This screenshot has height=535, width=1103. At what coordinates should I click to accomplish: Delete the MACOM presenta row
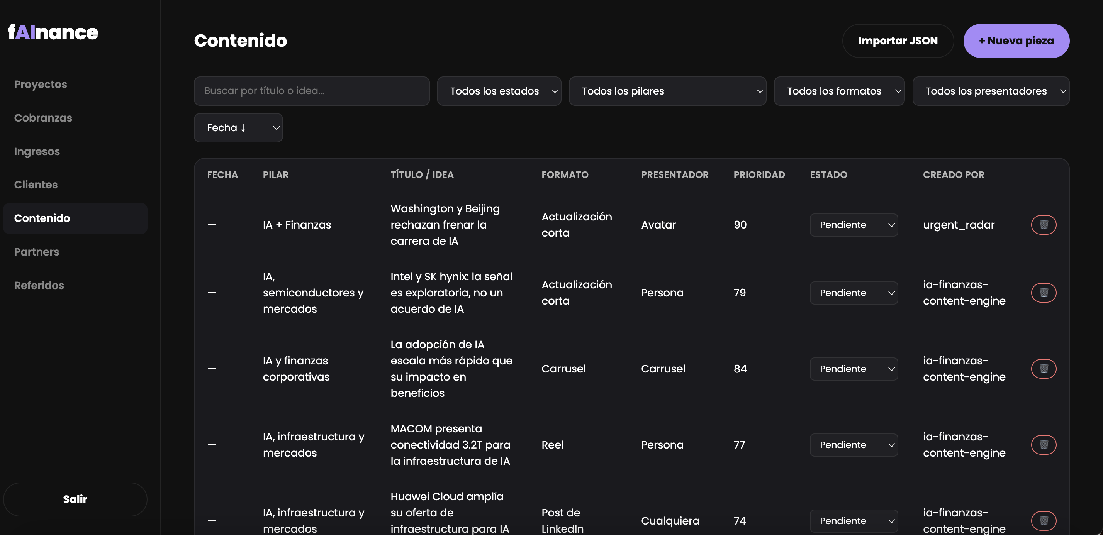point(1044,445)
